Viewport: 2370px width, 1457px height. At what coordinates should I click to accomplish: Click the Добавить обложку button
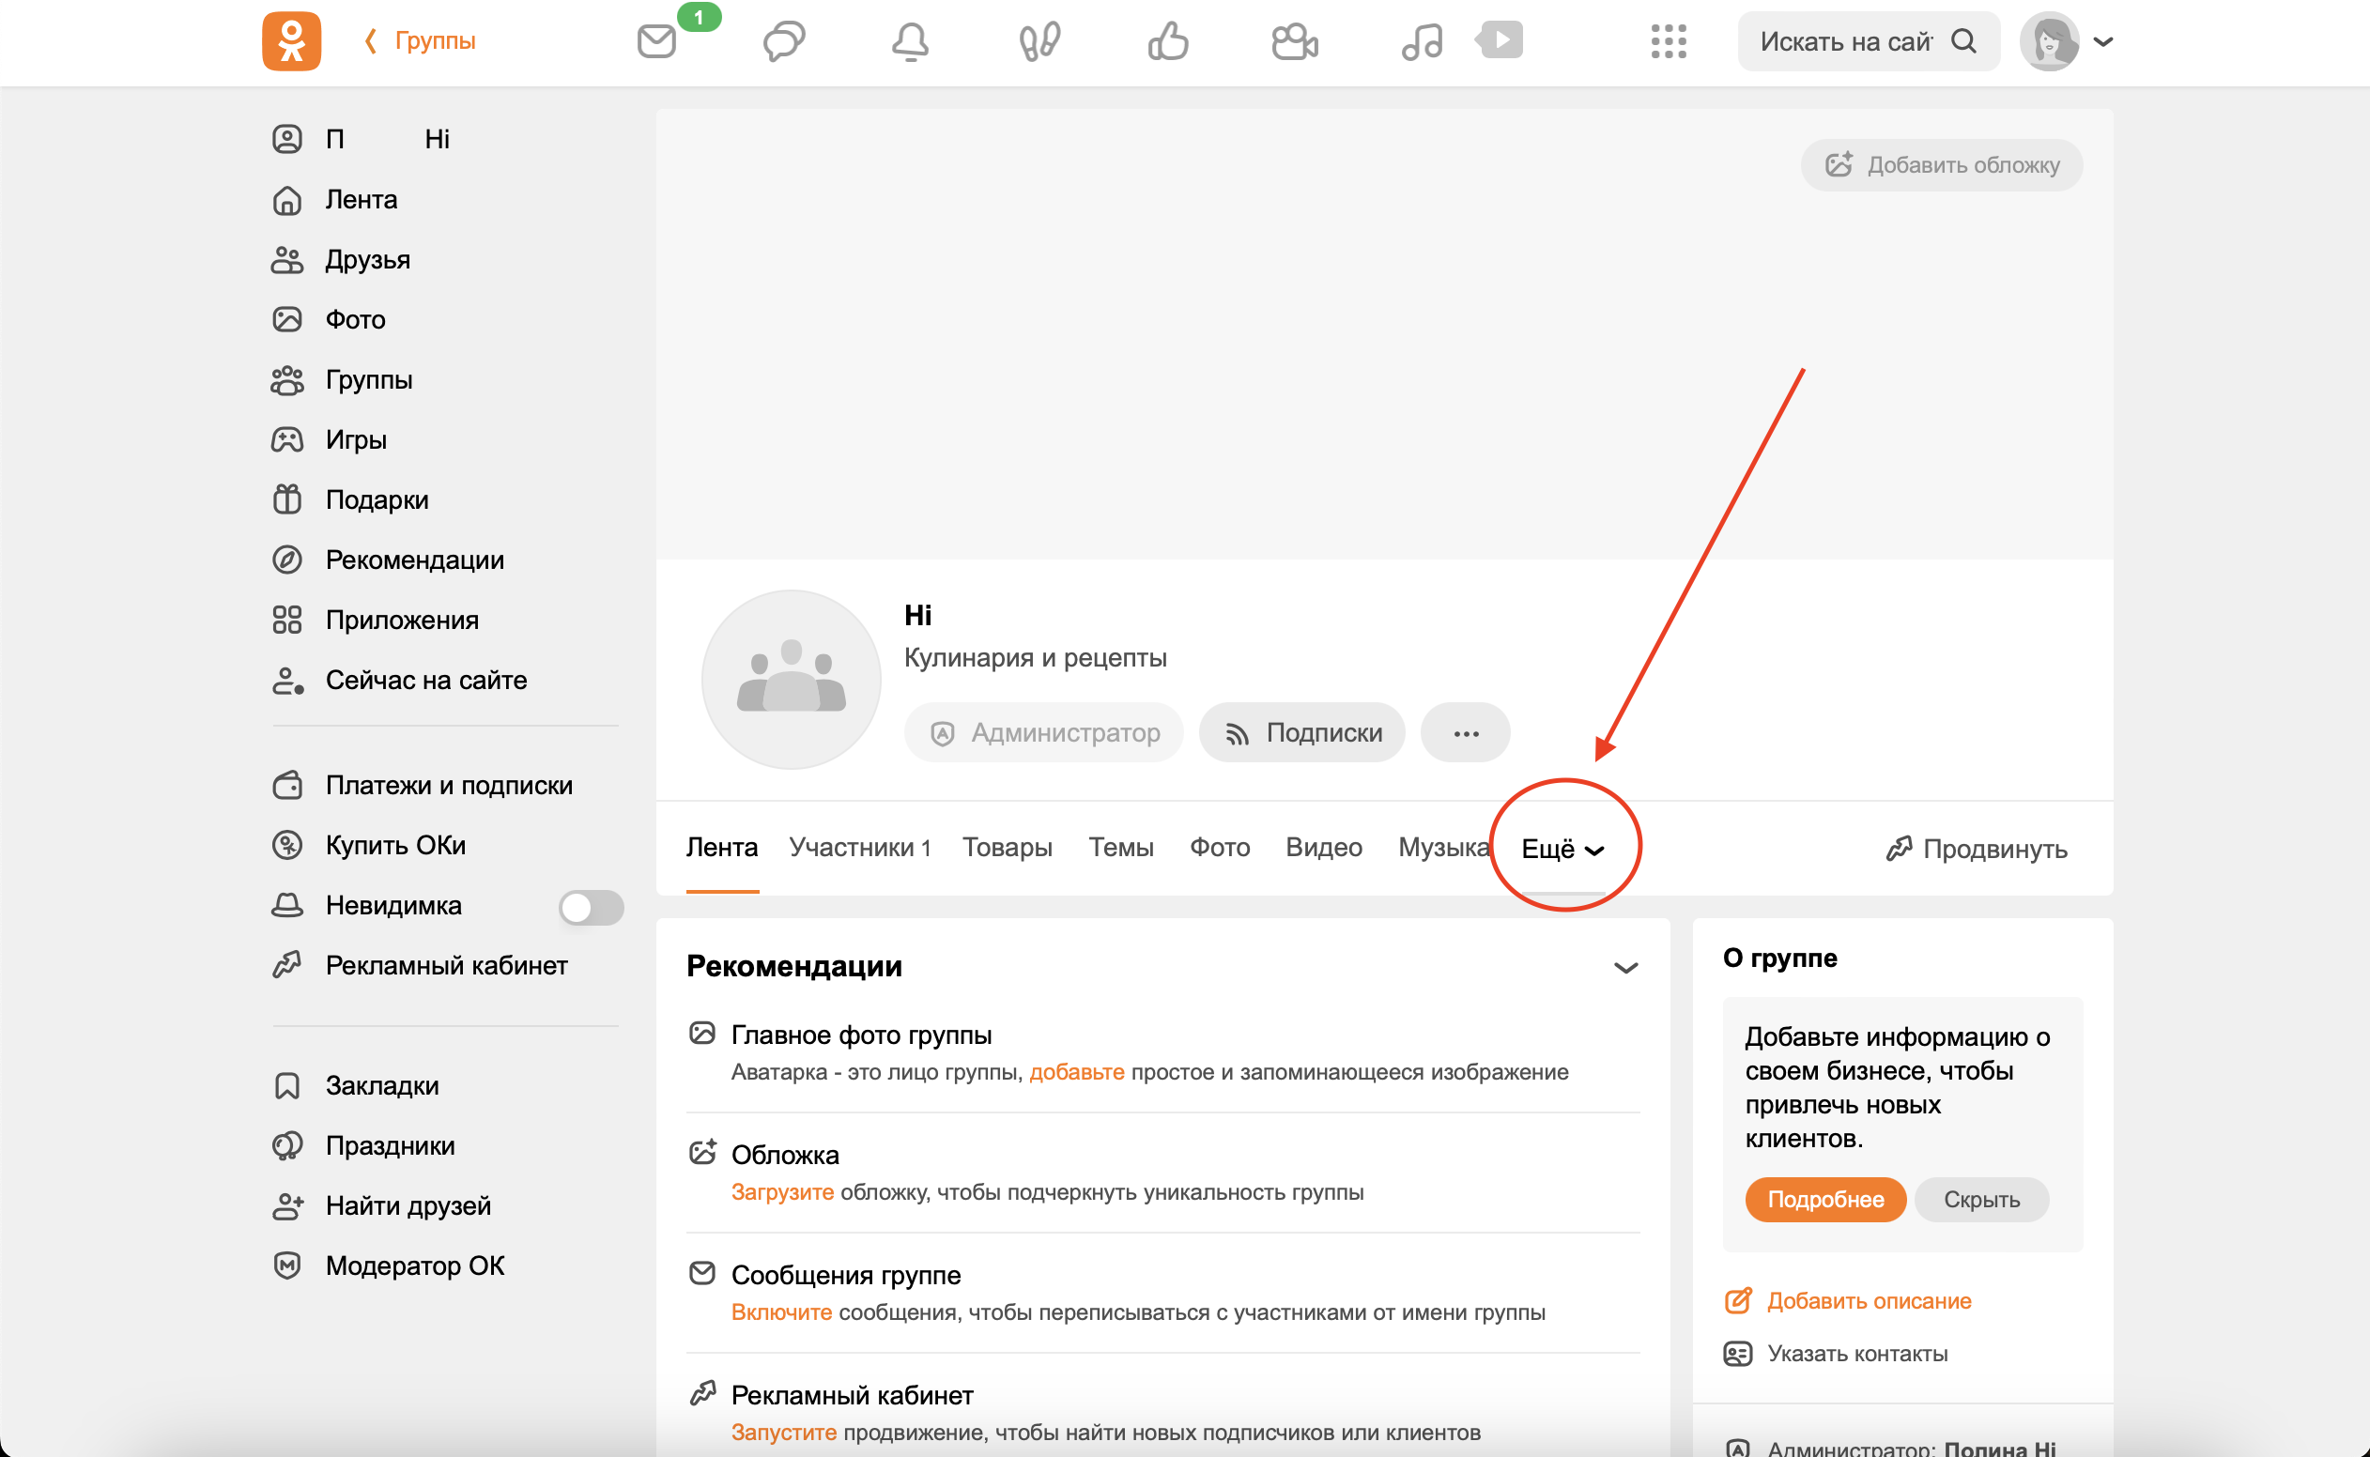pos(1941,165)
